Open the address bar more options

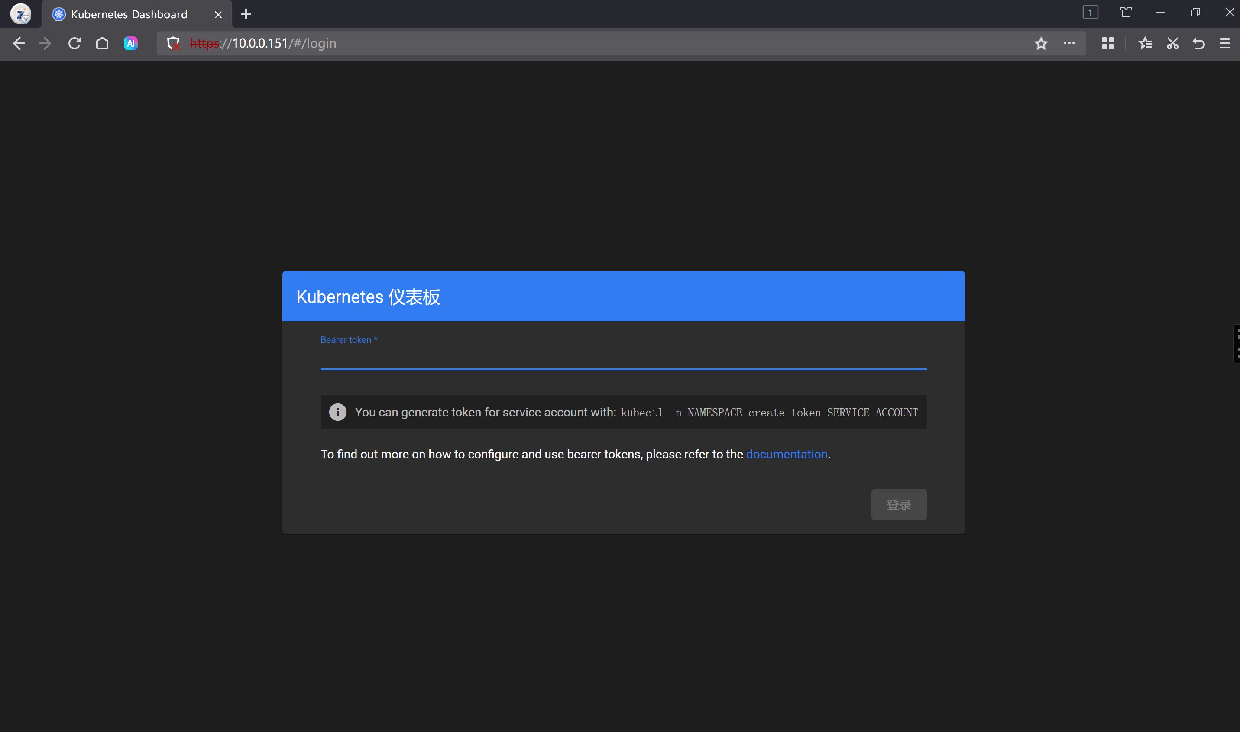[1069, 43]
